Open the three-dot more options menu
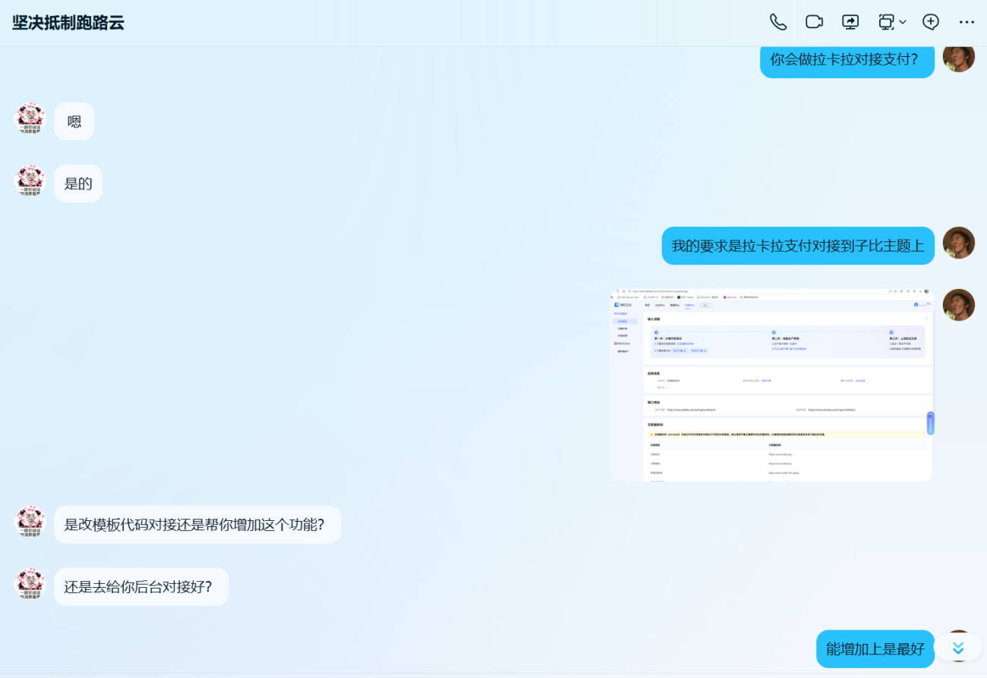Image resolution: width=987 pixels, height=678 pixels. pyautogui.click(x=967, y=22)
